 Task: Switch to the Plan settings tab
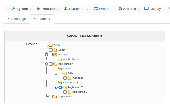[16, 19]
